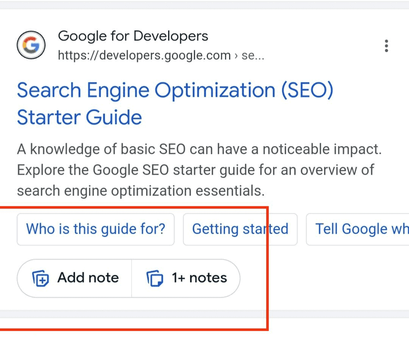Select the "Who is this guide for?" chip
Screen dimensions: 409x337
pyautogui.click(x=96, y=229)
